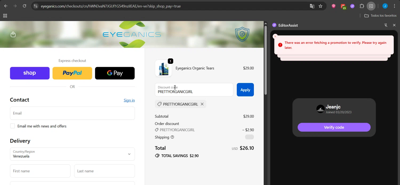
Task: Open the purple EditorAssist toolbar extension
Action: tap(353, 6)
